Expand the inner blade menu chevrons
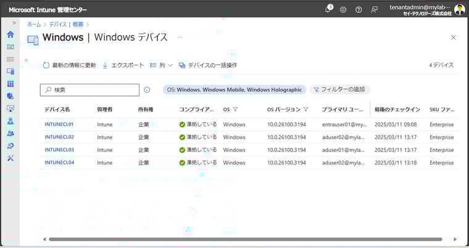Screen dimensions: 469x248 pos(26,60)
